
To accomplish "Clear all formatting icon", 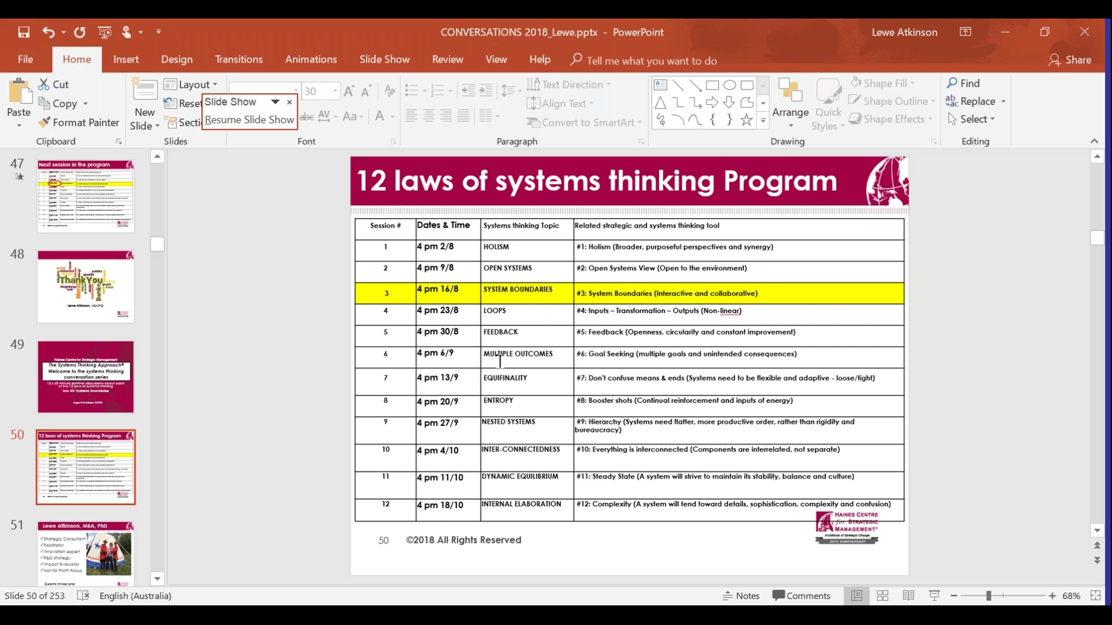I will coord(390,91).
